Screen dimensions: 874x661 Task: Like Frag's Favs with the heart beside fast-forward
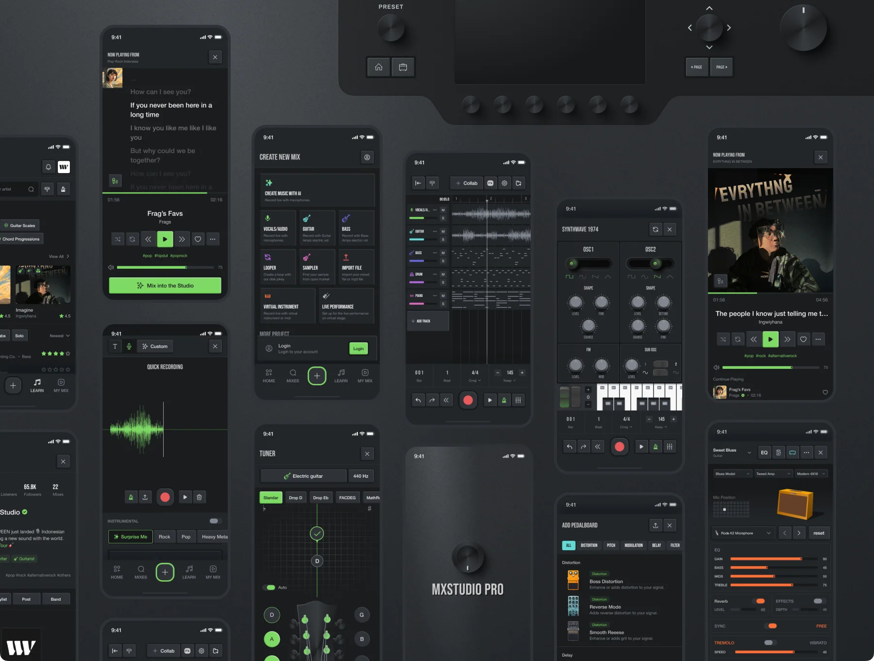pos(198,239)
